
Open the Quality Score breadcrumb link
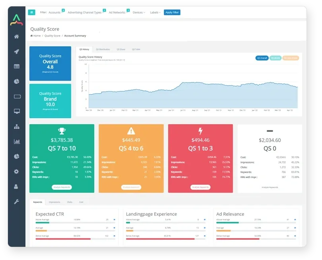pos(52,36)
